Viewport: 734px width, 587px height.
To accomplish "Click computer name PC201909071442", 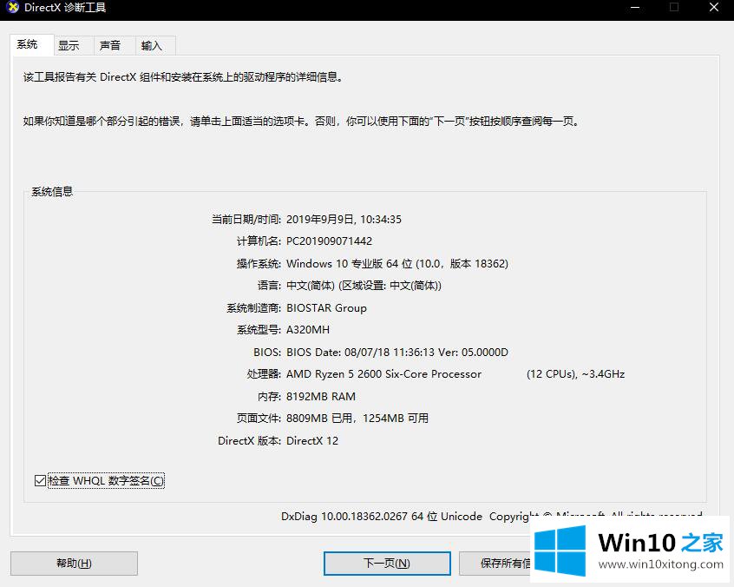I will [329, 241].
